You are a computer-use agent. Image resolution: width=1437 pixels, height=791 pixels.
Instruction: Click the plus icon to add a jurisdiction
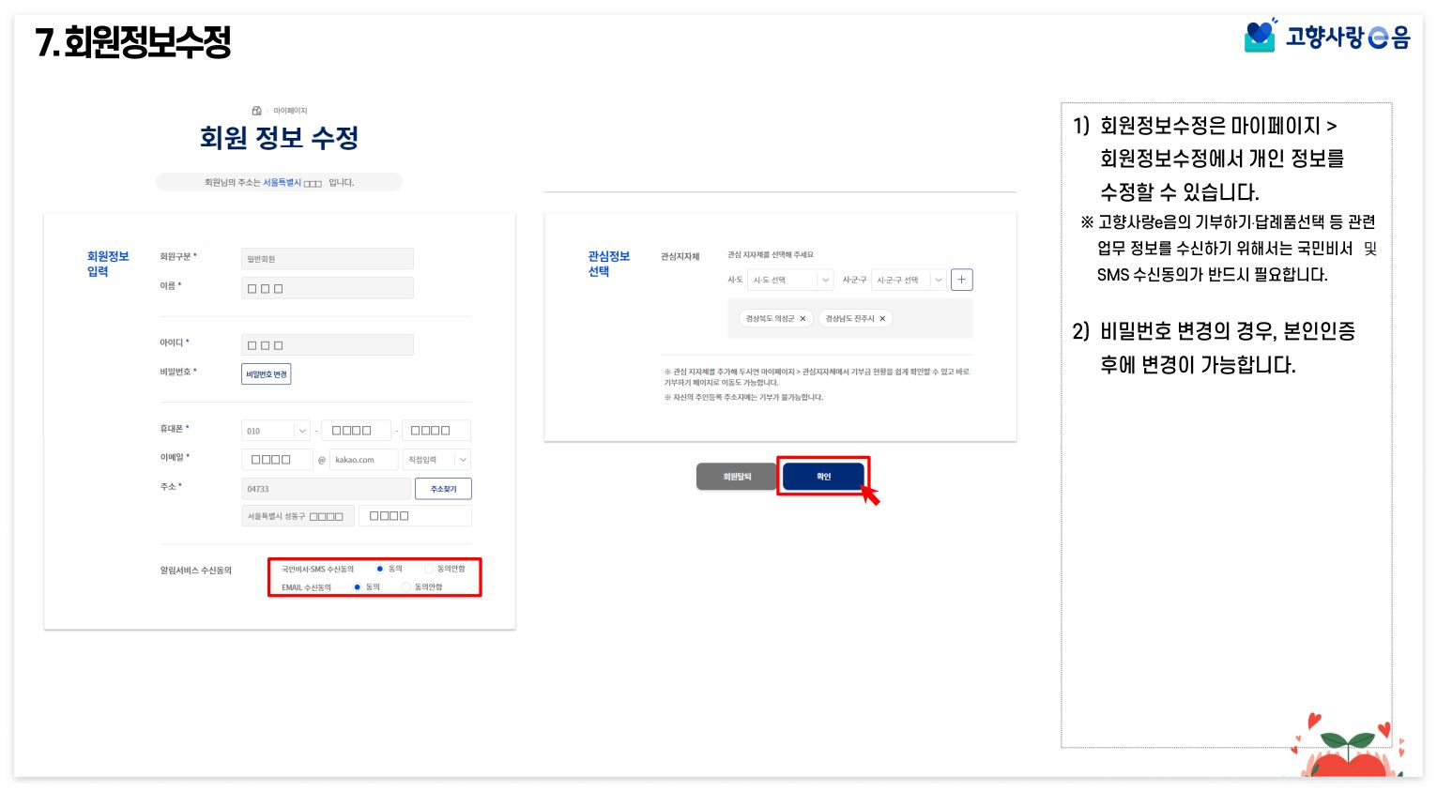click(961, 279)
